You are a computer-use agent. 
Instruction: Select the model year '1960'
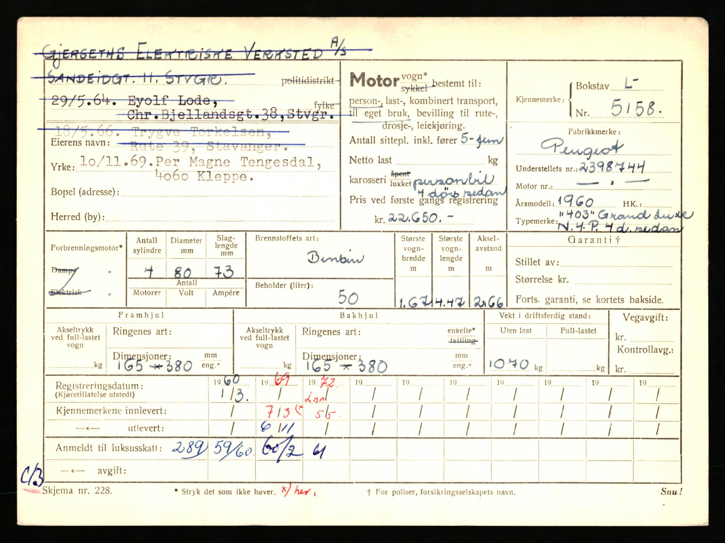[575, 202]
